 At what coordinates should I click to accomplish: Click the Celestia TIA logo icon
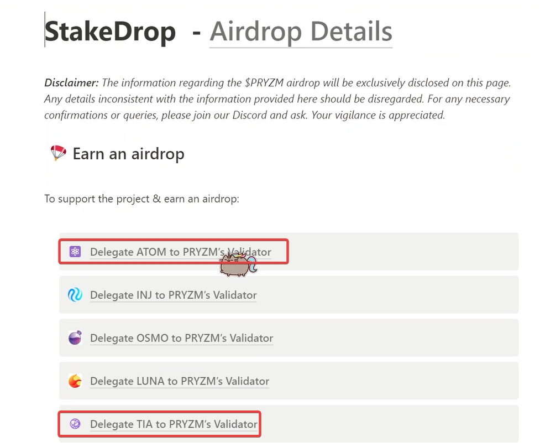[75, 424]
